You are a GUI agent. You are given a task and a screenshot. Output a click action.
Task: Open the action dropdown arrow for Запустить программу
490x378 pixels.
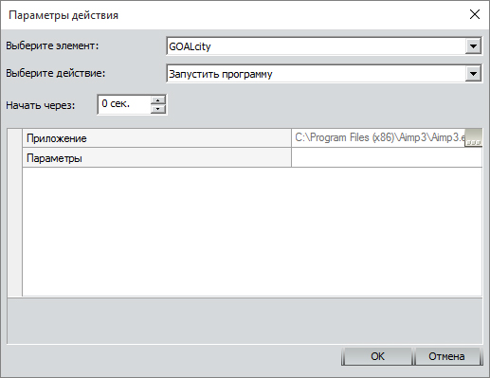473,74
